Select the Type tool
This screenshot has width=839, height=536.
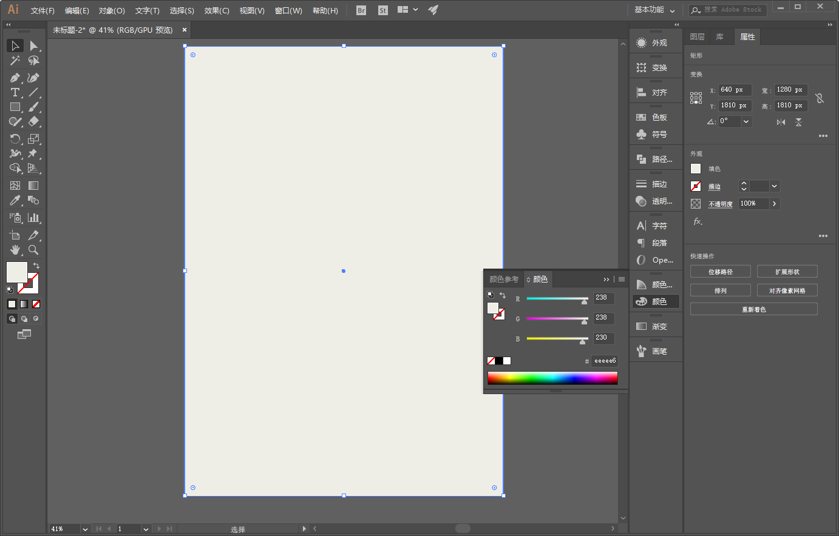click(15, 92)
